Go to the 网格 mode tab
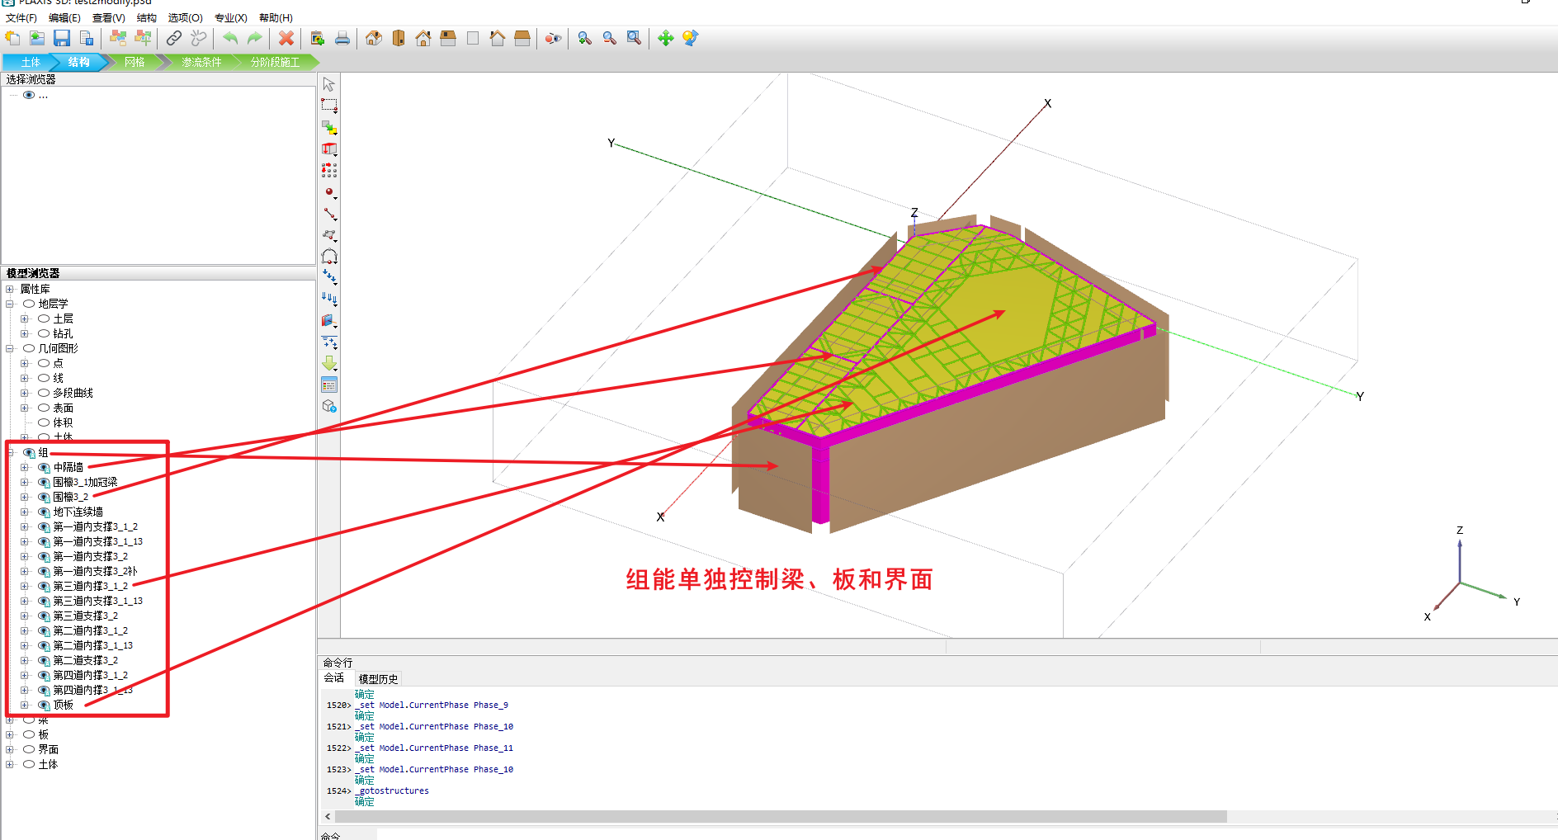 click(x=135, y=62)
